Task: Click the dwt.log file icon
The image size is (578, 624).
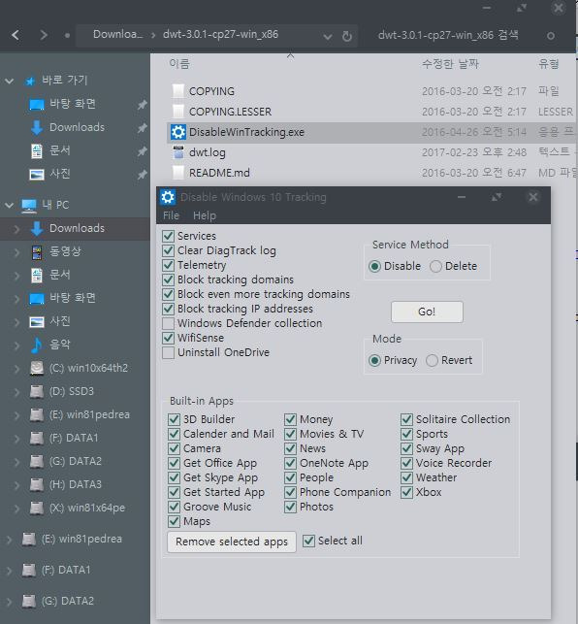Action: pos(178,152)
